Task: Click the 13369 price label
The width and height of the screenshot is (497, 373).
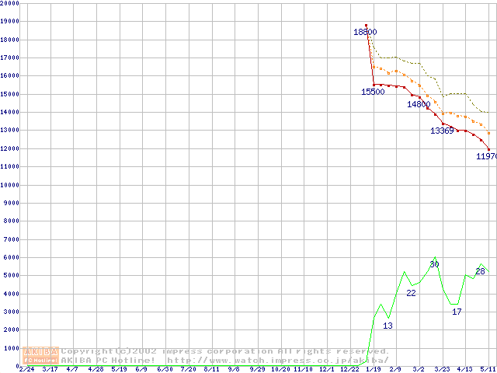Action: (442, 131)
